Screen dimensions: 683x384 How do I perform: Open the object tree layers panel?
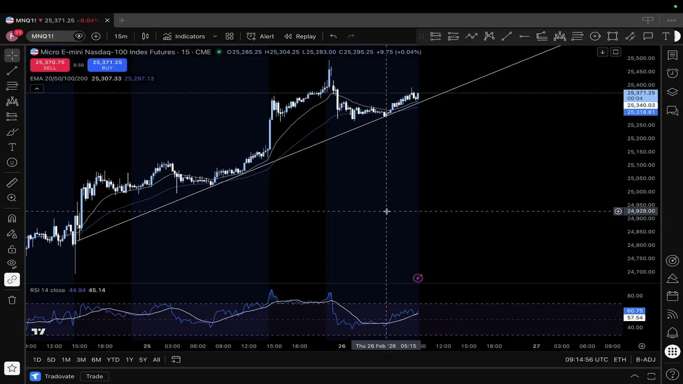(x=672, y=92)
